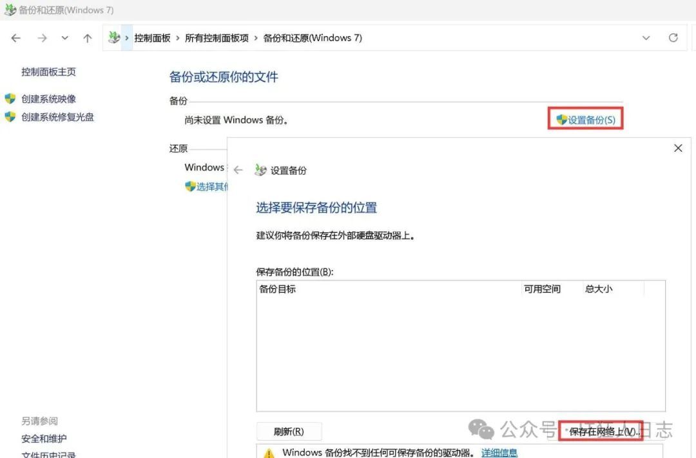
Task: Click the shield icon beside 创建系统映像
Action: pos(10,98)
